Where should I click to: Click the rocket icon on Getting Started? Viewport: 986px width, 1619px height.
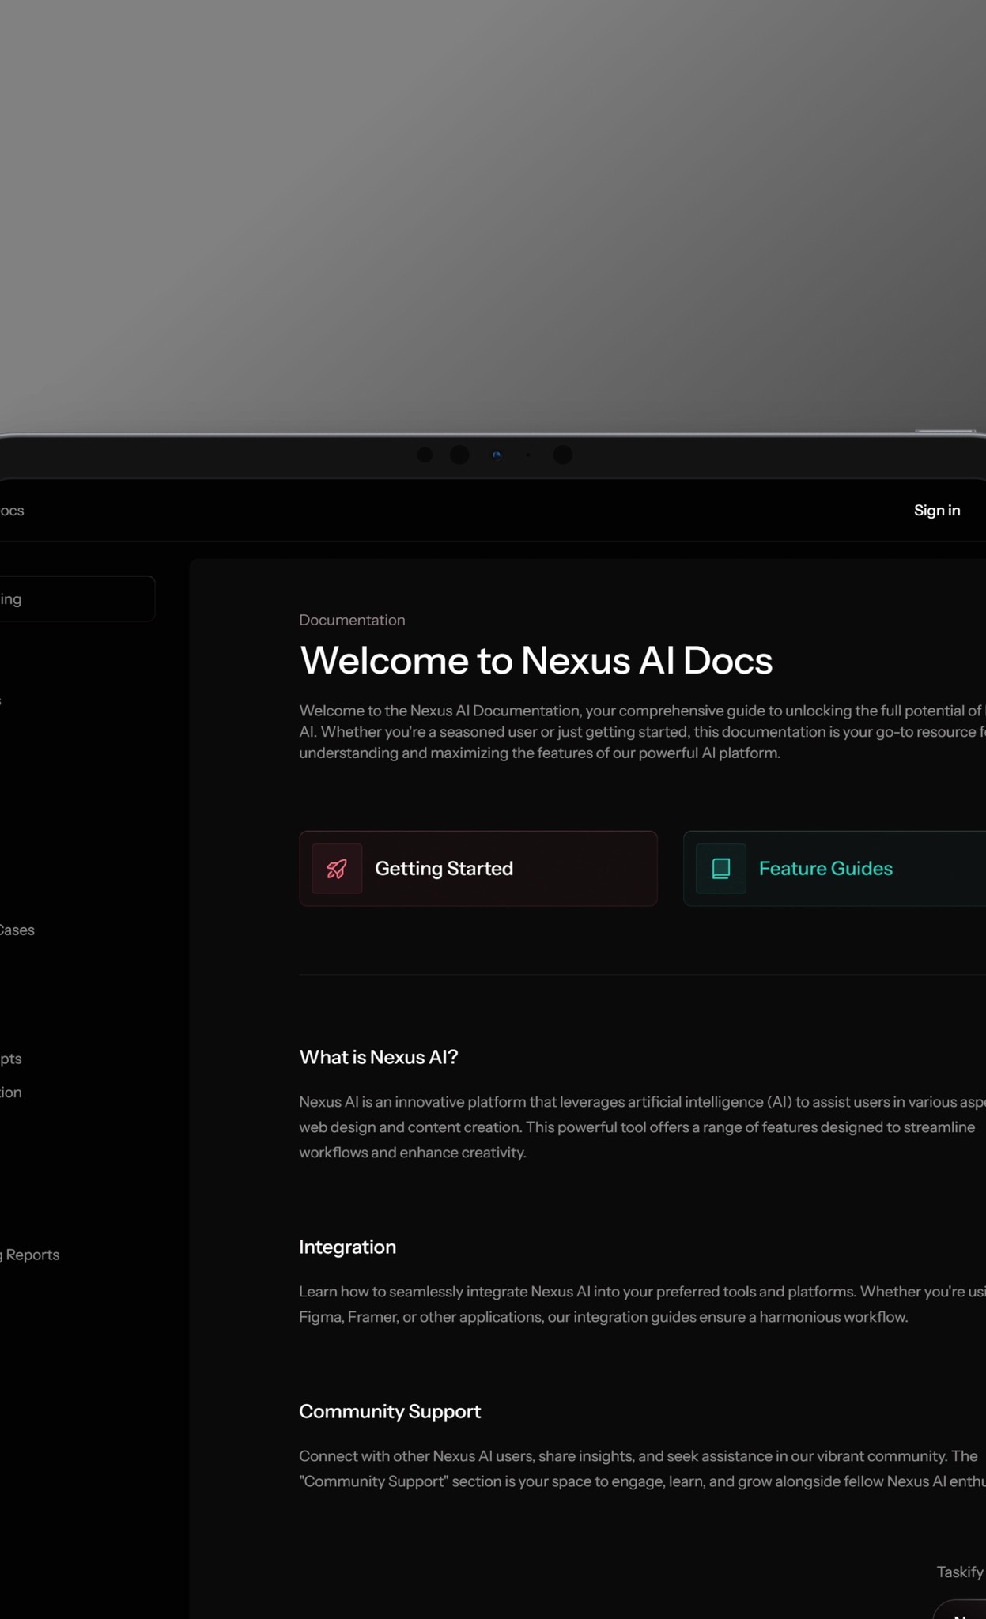(337, 868)
